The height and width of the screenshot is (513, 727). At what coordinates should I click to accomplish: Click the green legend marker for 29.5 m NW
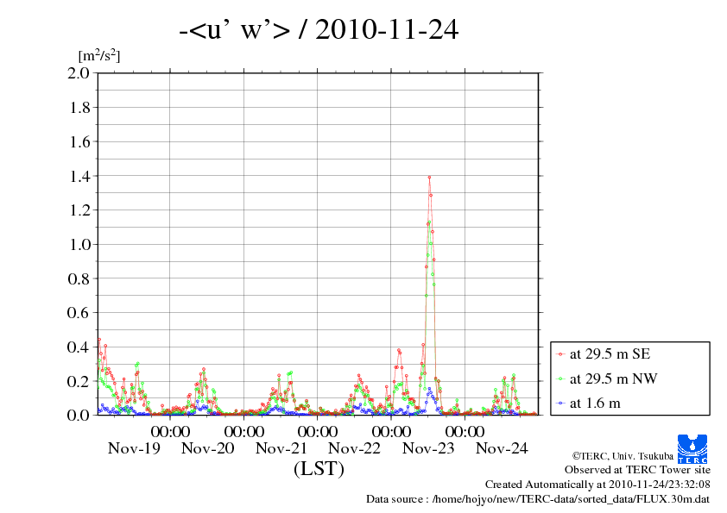(x=560, y=379)
